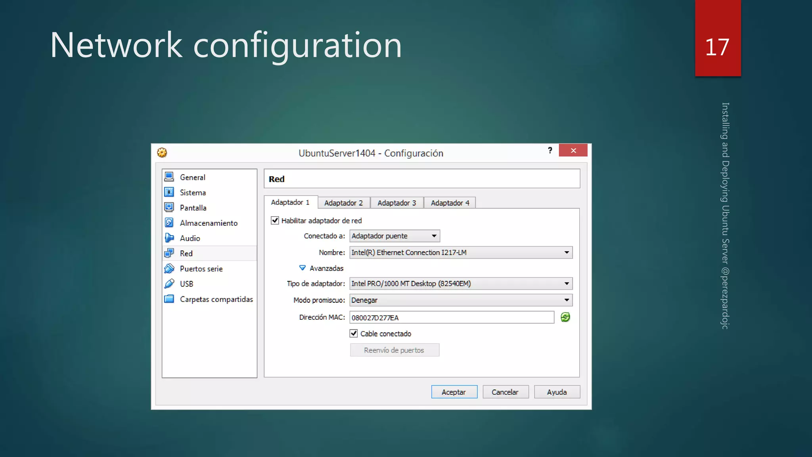The image size is (812, 457).
Task: Open the Conectado a dropdown
Action: [395, 236]
